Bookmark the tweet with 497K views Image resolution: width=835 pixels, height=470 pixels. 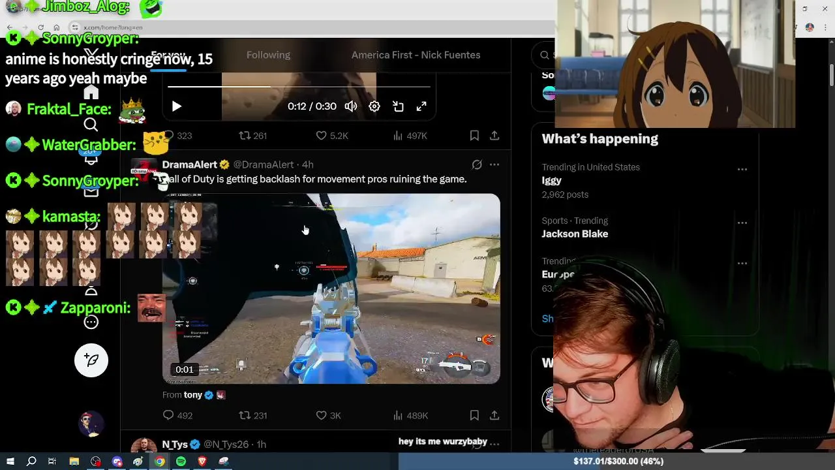pos(474,136)
